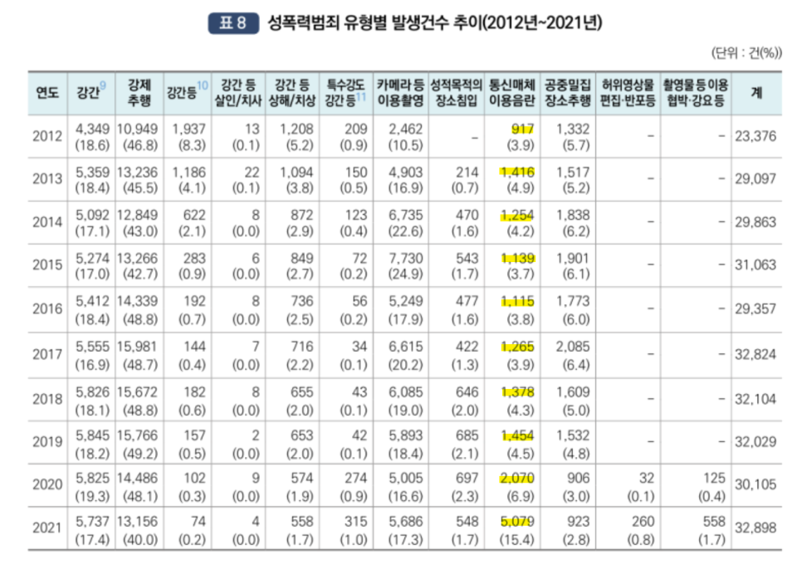This screenshot has height=564, width=802.
Task: Click the year '2019' row label
Action: coord(47,442)
